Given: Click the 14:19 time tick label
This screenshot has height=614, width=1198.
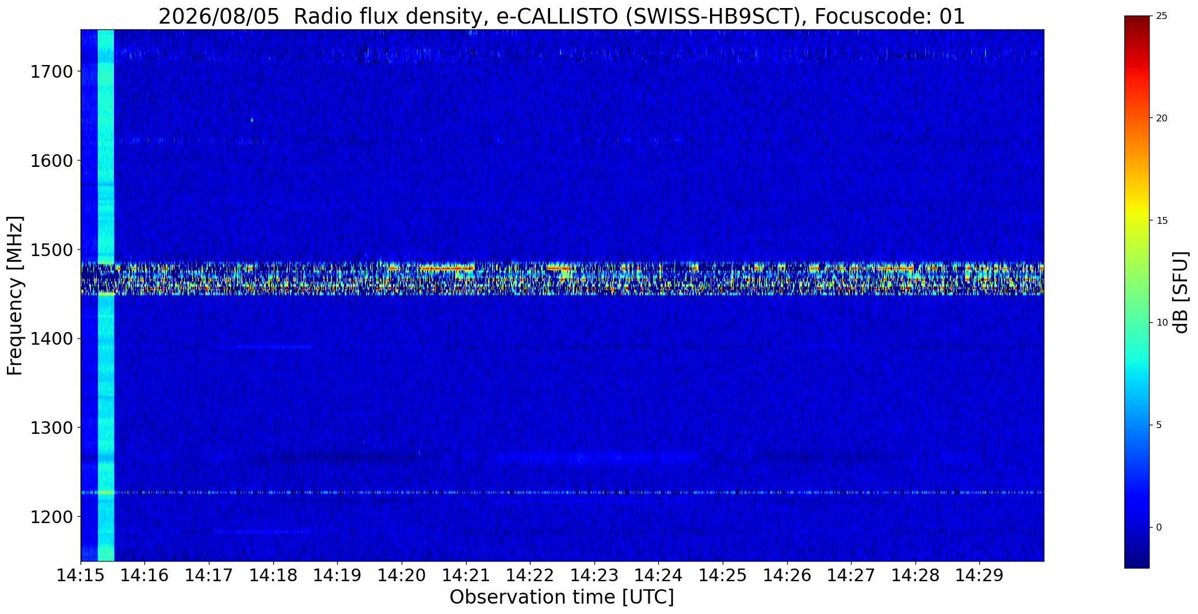Looking at the screenshot, I should pos(338,575).
